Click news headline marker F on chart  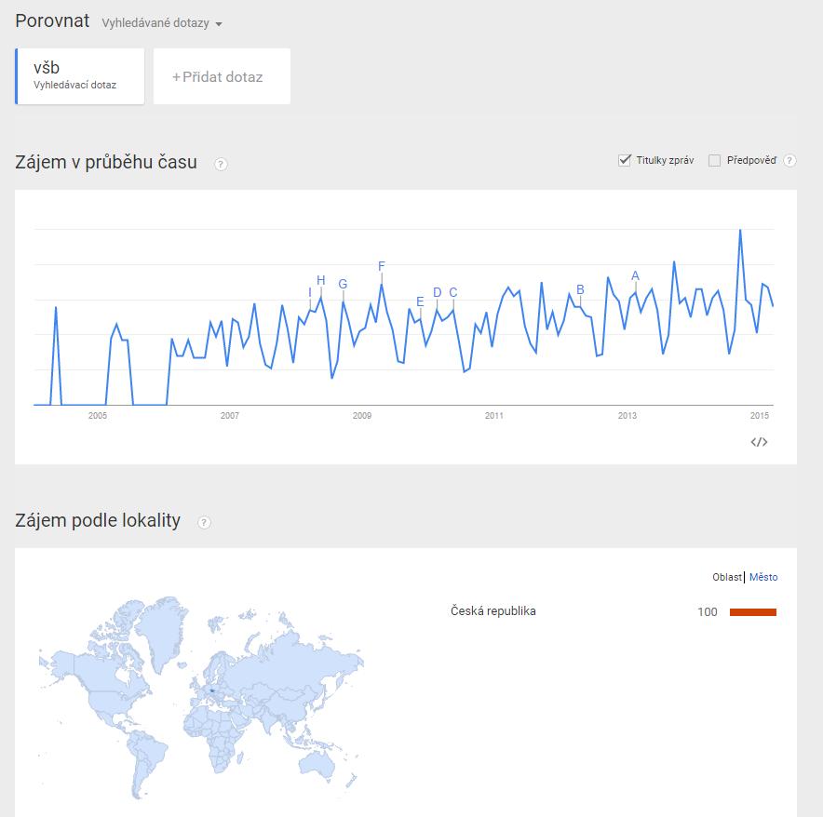point(382,267)
